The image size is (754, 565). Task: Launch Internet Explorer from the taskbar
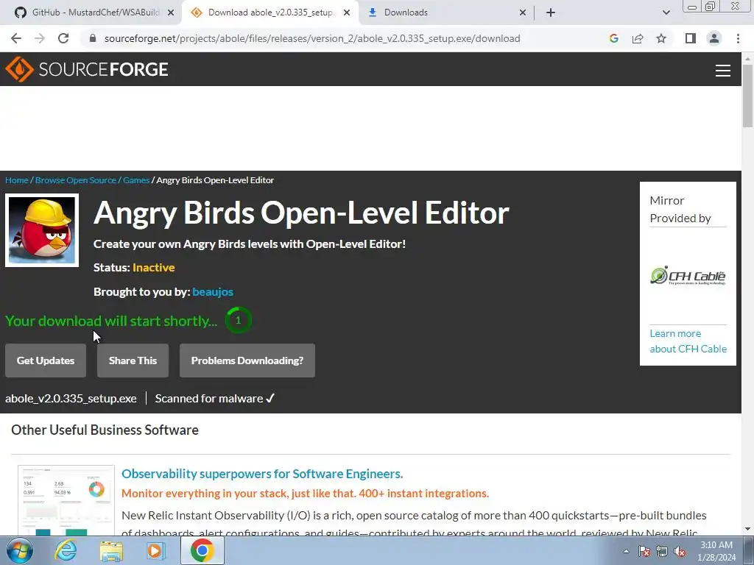pos(66,550)
